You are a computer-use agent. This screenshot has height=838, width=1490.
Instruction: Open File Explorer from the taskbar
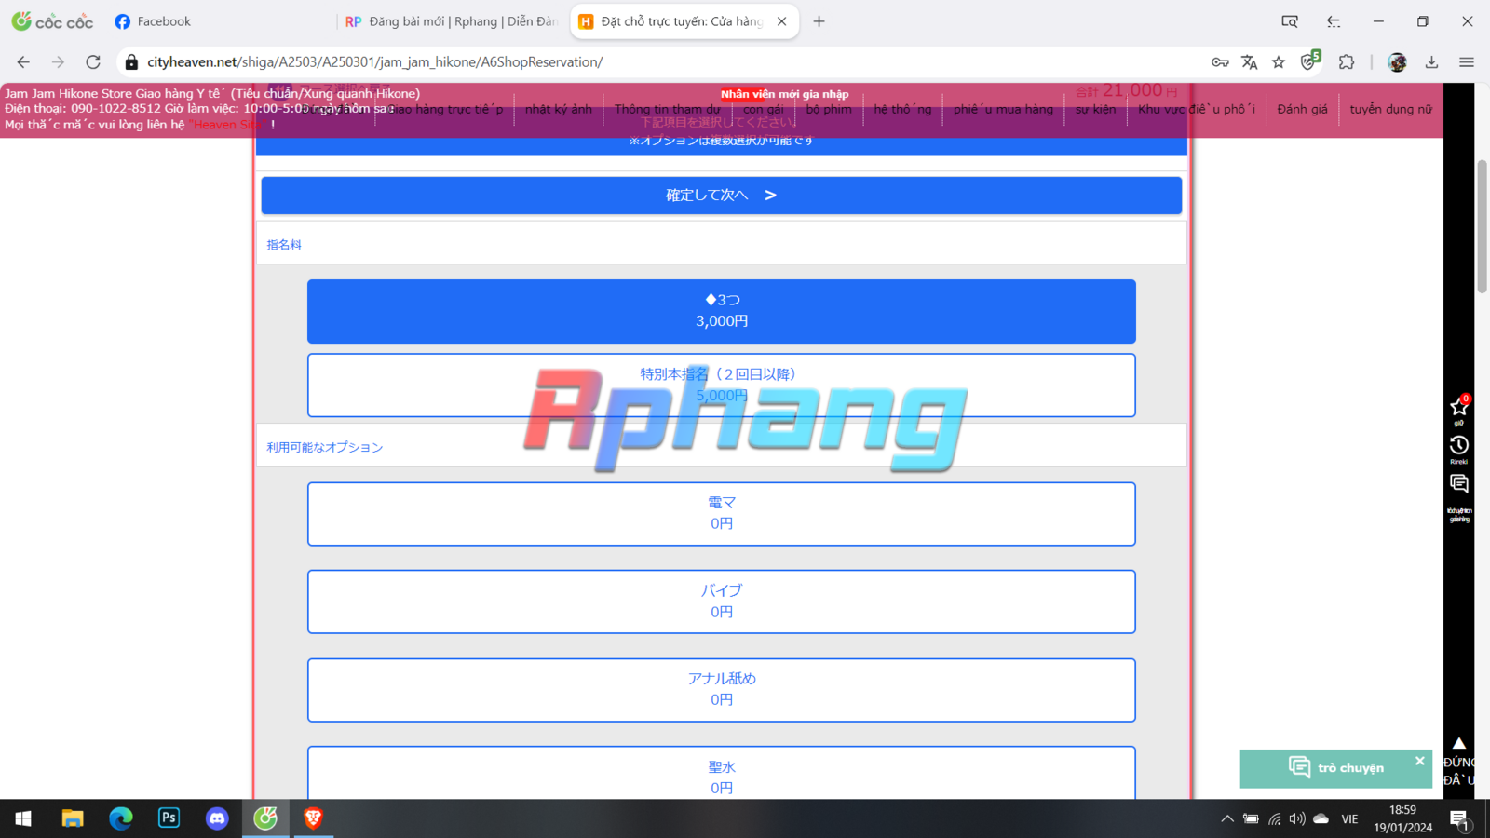73,818
